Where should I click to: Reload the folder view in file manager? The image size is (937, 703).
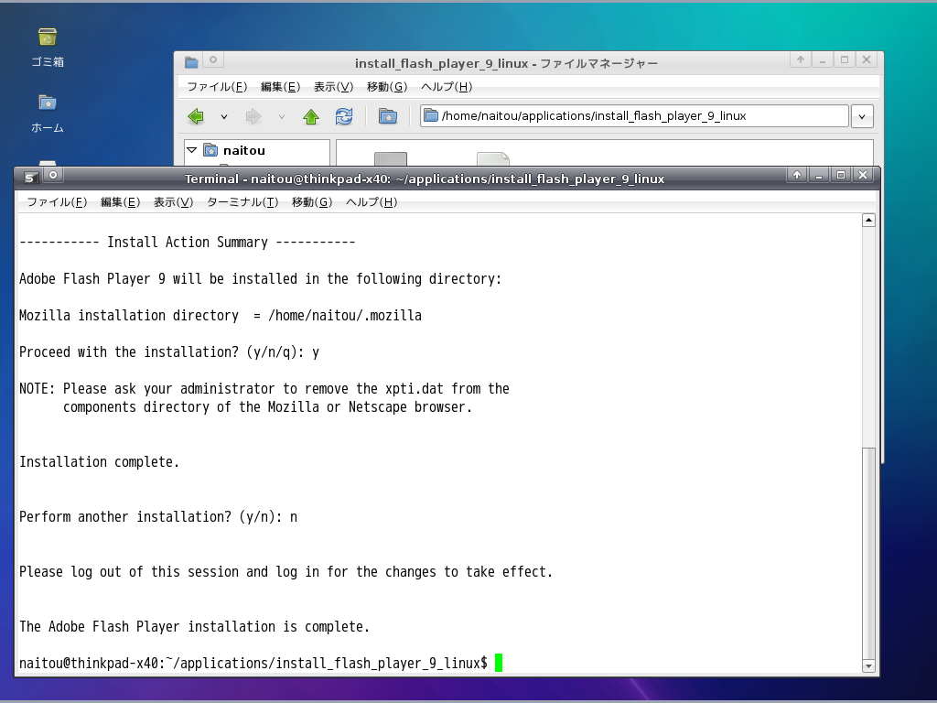click(344, 116)
